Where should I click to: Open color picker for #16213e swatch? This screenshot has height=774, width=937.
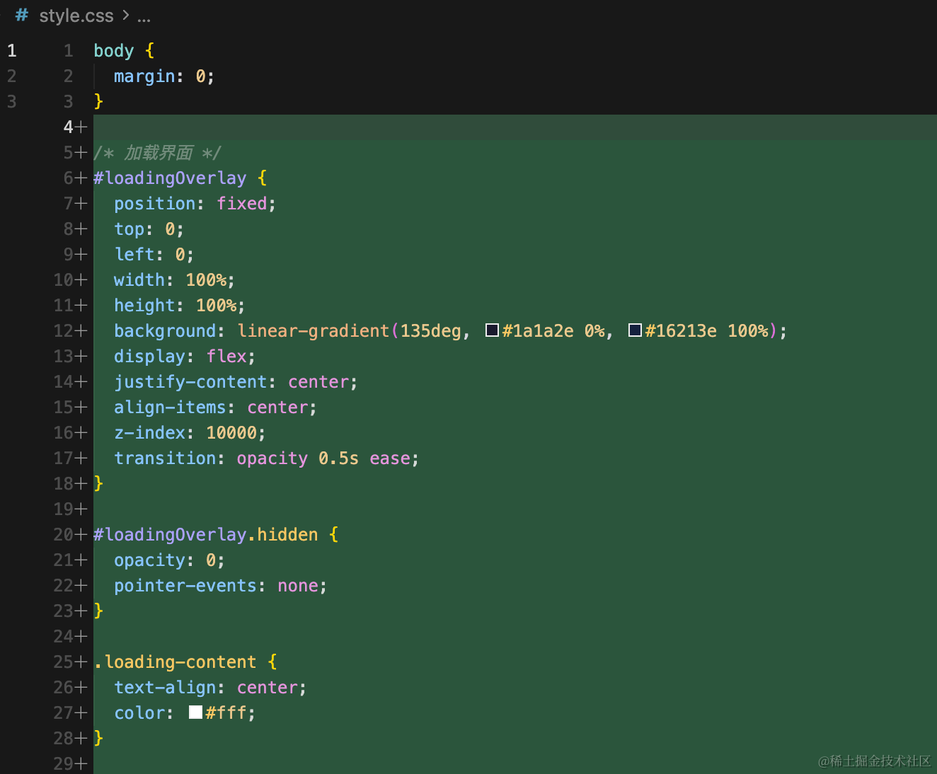point(636,330)
